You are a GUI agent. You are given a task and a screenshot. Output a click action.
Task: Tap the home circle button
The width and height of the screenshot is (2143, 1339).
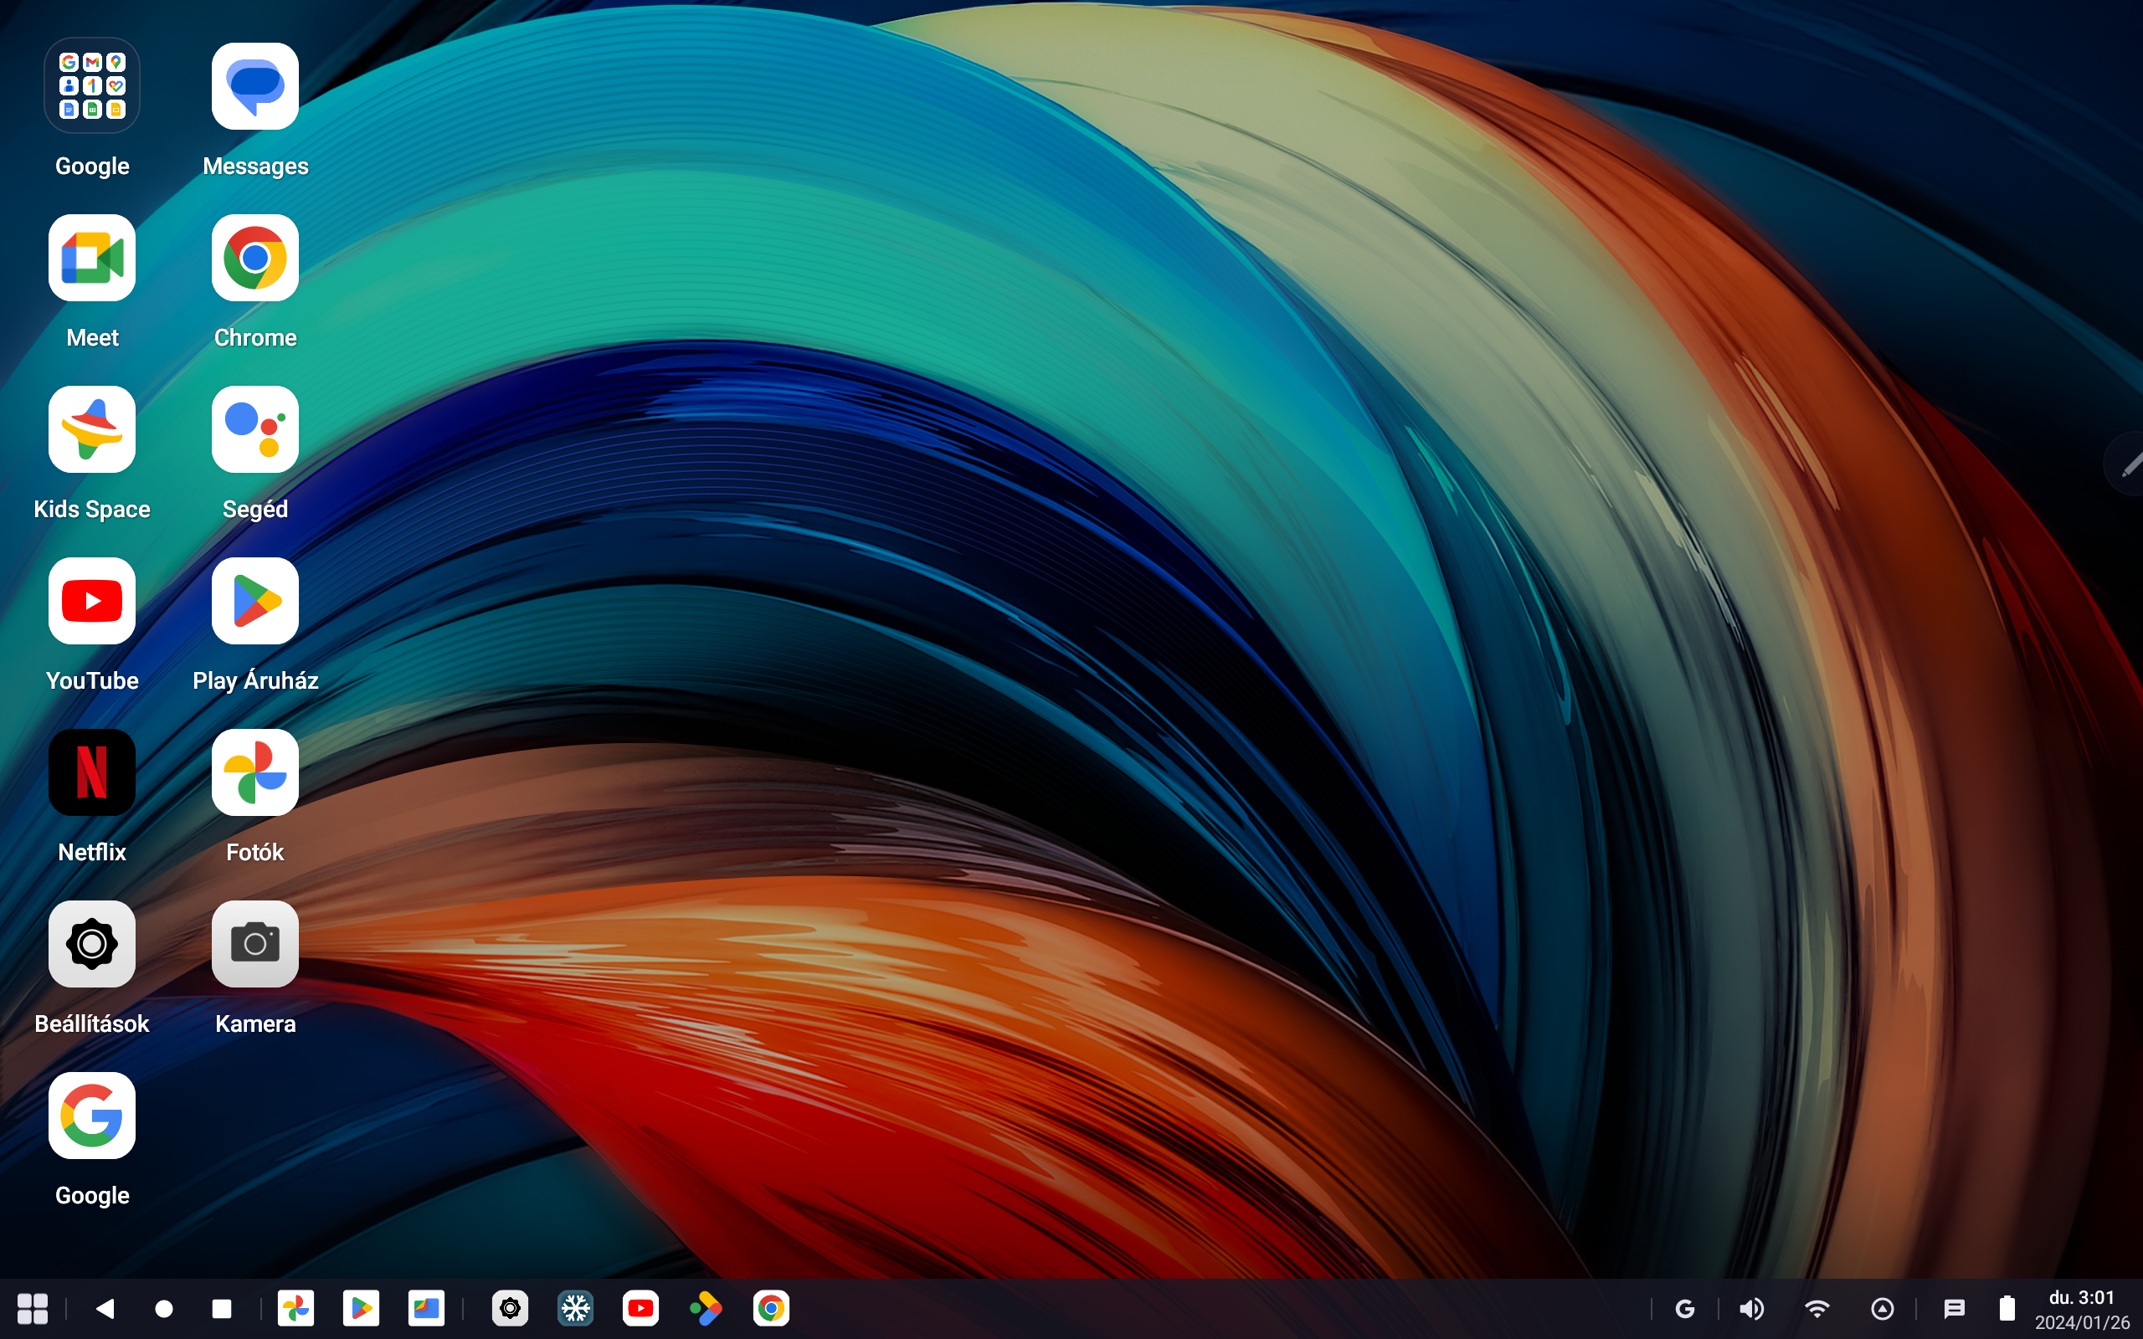point(164,1309)
